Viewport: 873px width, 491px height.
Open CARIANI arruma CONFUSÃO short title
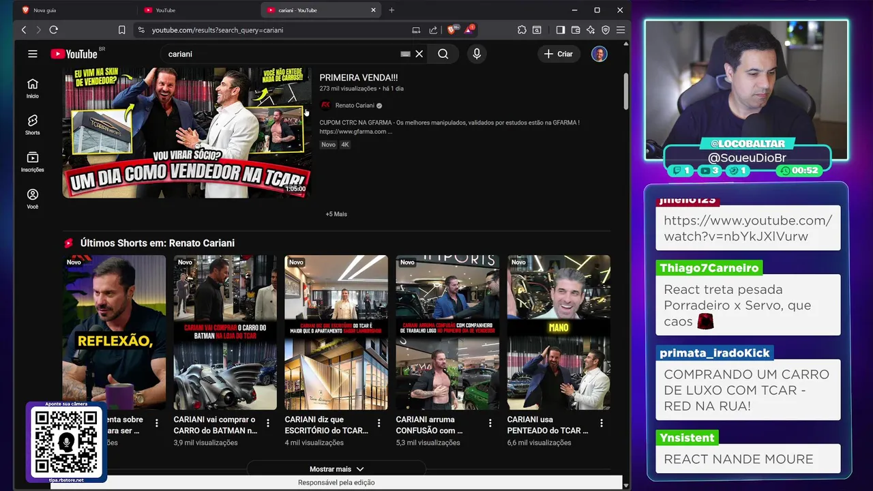click(430, 425)
